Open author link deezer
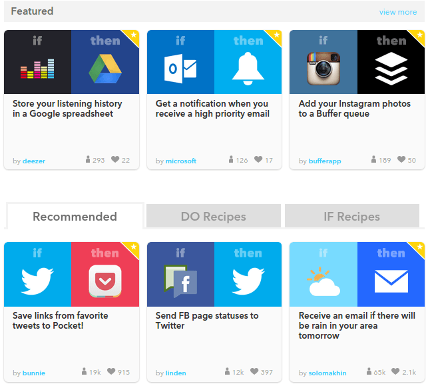This screenshot has width=428, height=386. pyautogui.click(x=34, y=161)
